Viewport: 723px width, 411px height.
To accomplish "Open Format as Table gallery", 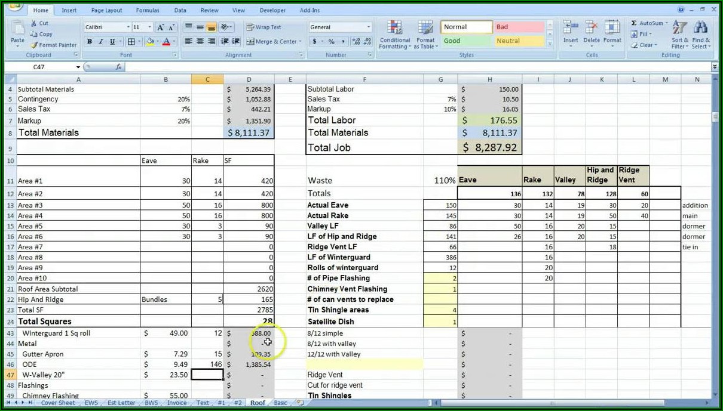I will pos(425,35).
